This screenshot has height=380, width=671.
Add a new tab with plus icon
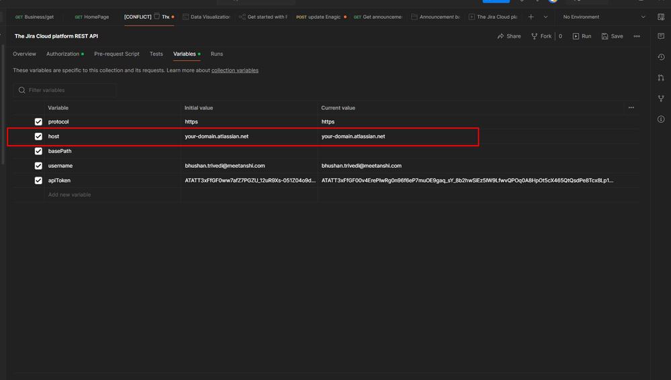click(531, 17)
